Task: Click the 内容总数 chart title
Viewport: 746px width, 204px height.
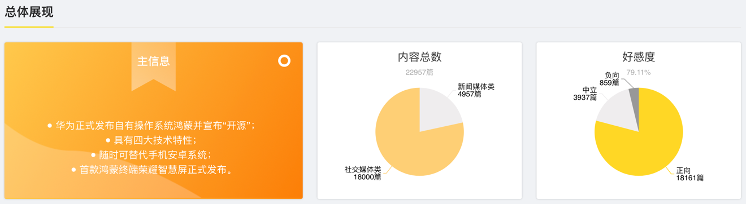Action: [x=419, y=57]
